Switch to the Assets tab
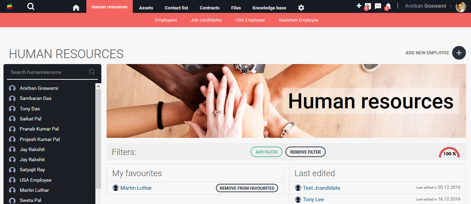Image resolution: width=471 pixels, height=204 pixels. [x=146, y=8]
